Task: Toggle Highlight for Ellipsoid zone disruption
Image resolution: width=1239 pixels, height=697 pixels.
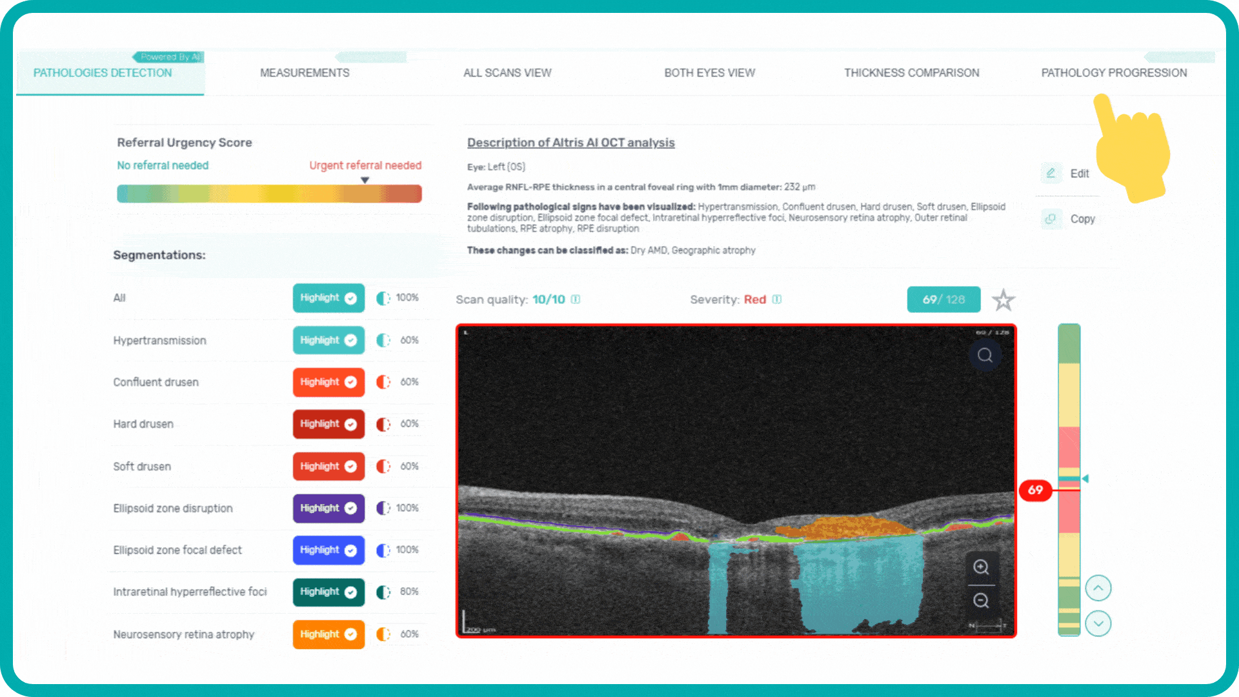Action: pyautogui.click(x=328, y=508)
